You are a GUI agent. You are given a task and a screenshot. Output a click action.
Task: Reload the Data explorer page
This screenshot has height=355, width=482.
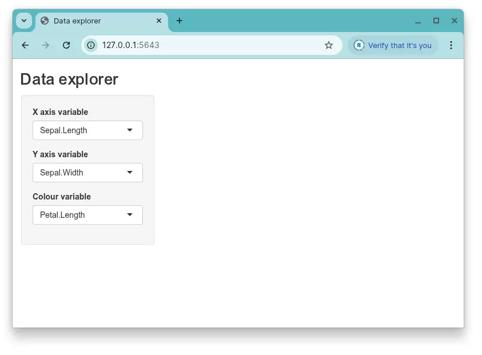(x=66, y=45)
